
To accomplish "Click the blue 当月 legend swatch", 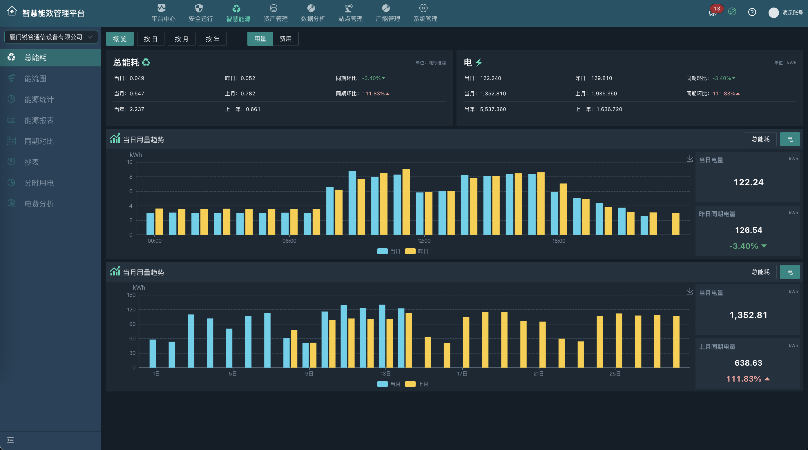I will 382,384.
